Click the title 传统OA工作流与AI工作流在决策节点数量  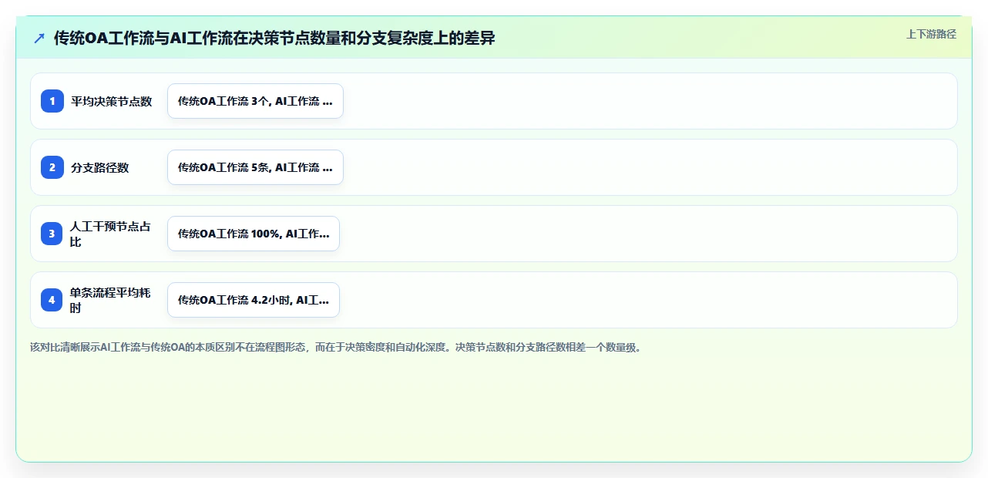click(x=274, y=38)
